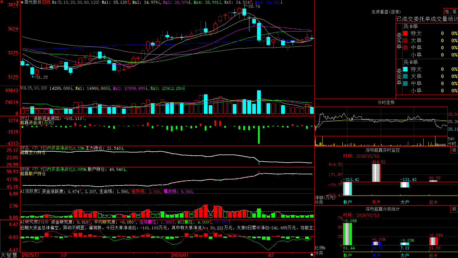Viewport: 458px width, 258px height.
Task: Click cyan 特大 swatch under 委卖单
Action: (405, 69)
